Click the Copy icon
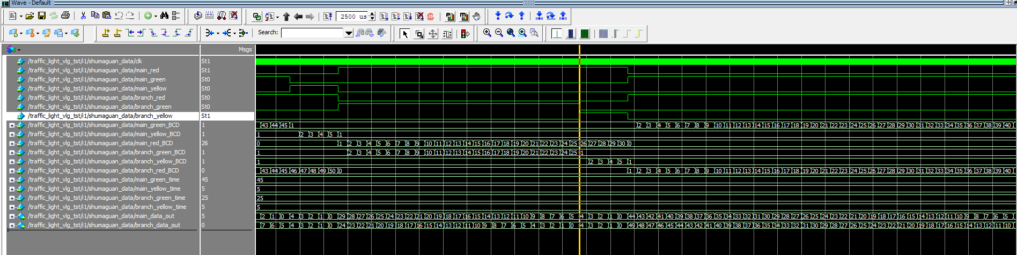The image size is (1017, 255). [x=95, y=16]
